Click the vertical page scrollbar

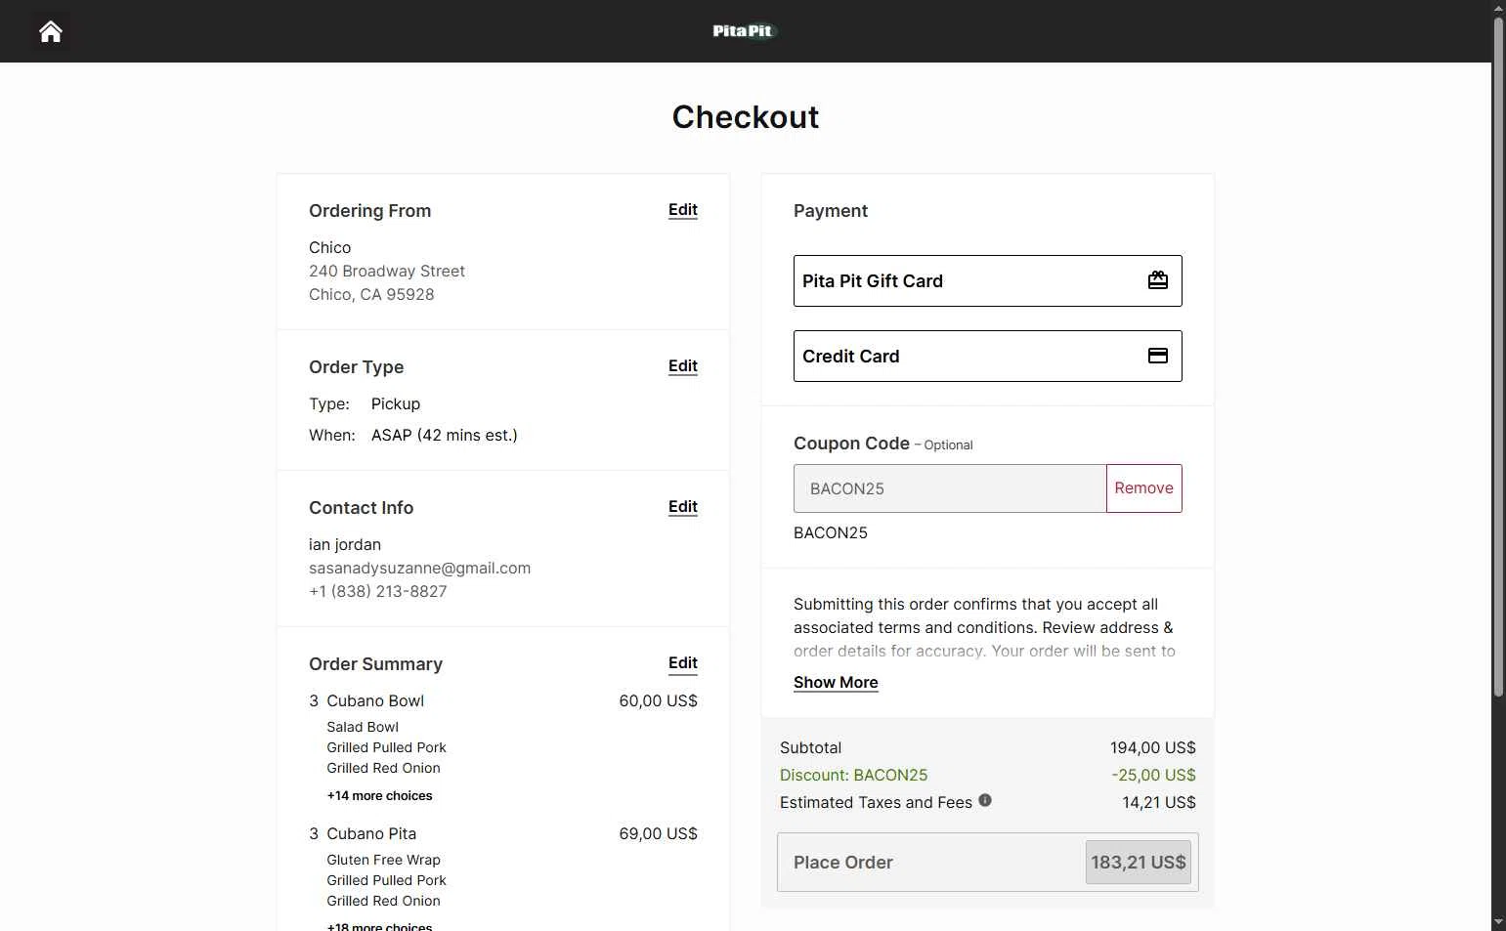[x=1498, y=357]
